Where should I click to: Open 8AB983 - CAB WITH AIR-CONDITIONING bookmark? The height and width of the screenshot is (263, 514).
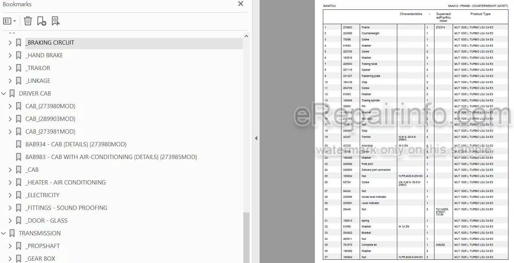pyautogui.click(x=111, y=157)
